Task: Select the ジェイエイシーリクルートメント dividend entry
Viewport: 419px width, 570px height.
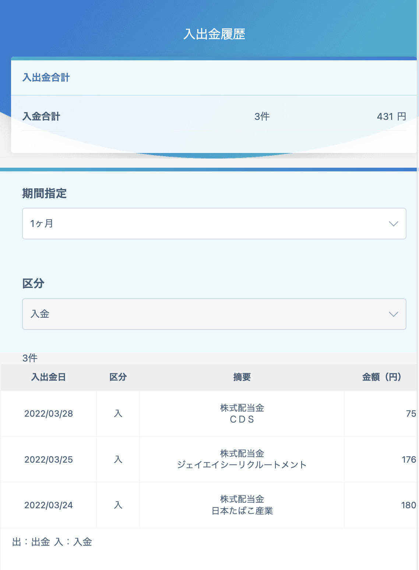Action: click(x=242, y=459)
